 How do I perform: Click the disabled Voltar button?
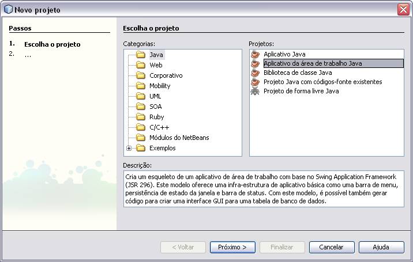(183, 247)
